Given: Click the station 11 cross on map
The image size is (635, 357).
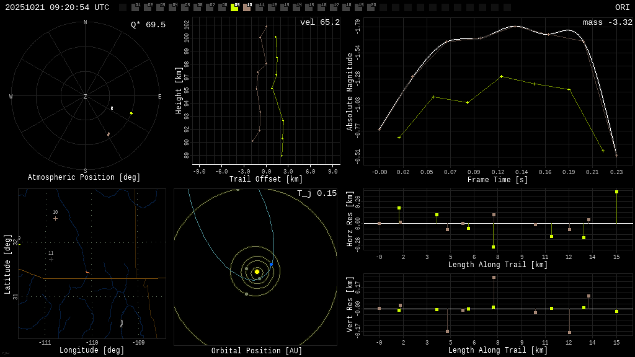Looking at the screenshot, I should (51, 259).
